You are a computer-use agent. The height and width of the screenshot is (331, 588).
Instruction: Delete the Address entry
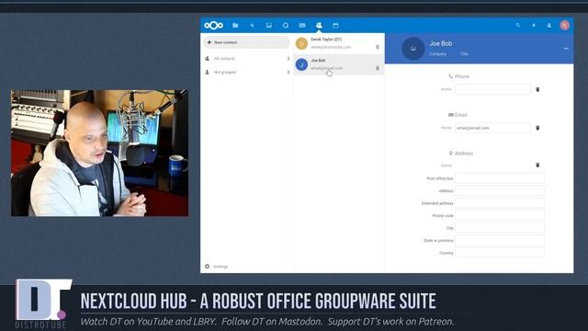click(537, 165)
